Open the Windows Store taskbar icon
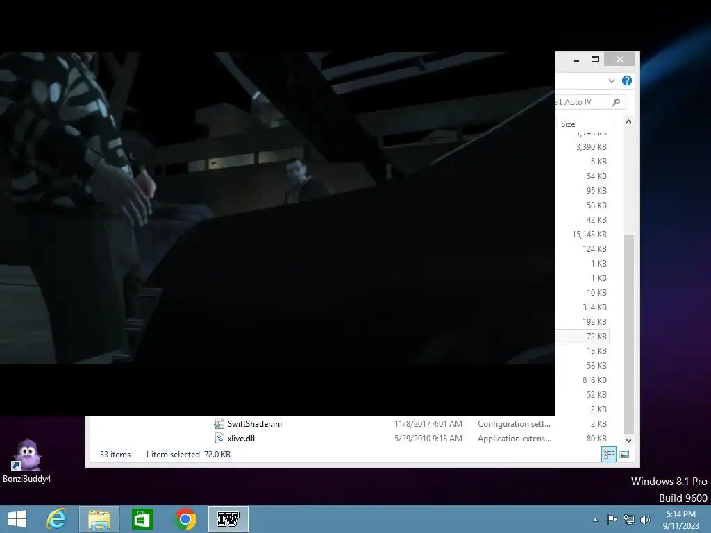 pos(142,519)
